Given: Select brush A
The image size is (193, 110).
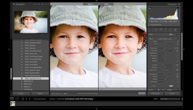Looking at the screenshot, I should pos(159,90).
